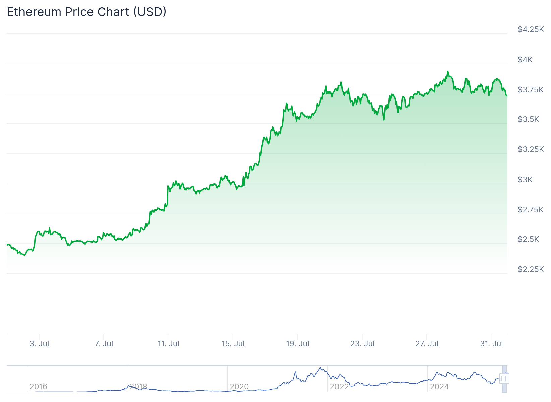Viewport: 551px width, 402px height.
Task: Click the 11. Jul date axis label
Action: [x=169, y=344]
